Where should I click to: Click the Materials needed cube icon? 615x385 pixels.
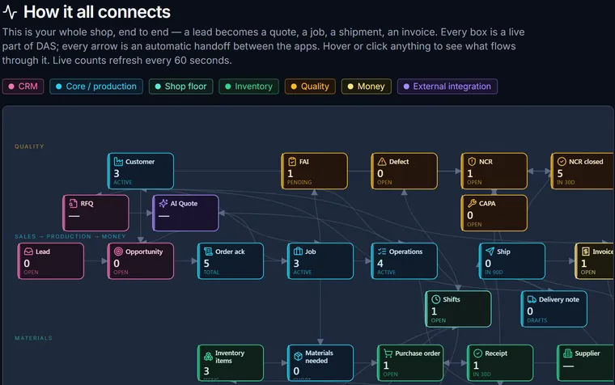pyautogui.click(x=298, y=357)
